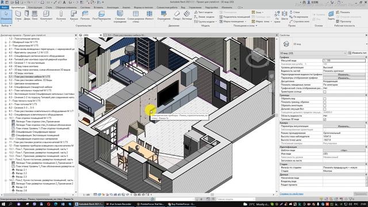
Task: Click Изменить button for Переопределения видимости/графики
Action: pos(344,74)
